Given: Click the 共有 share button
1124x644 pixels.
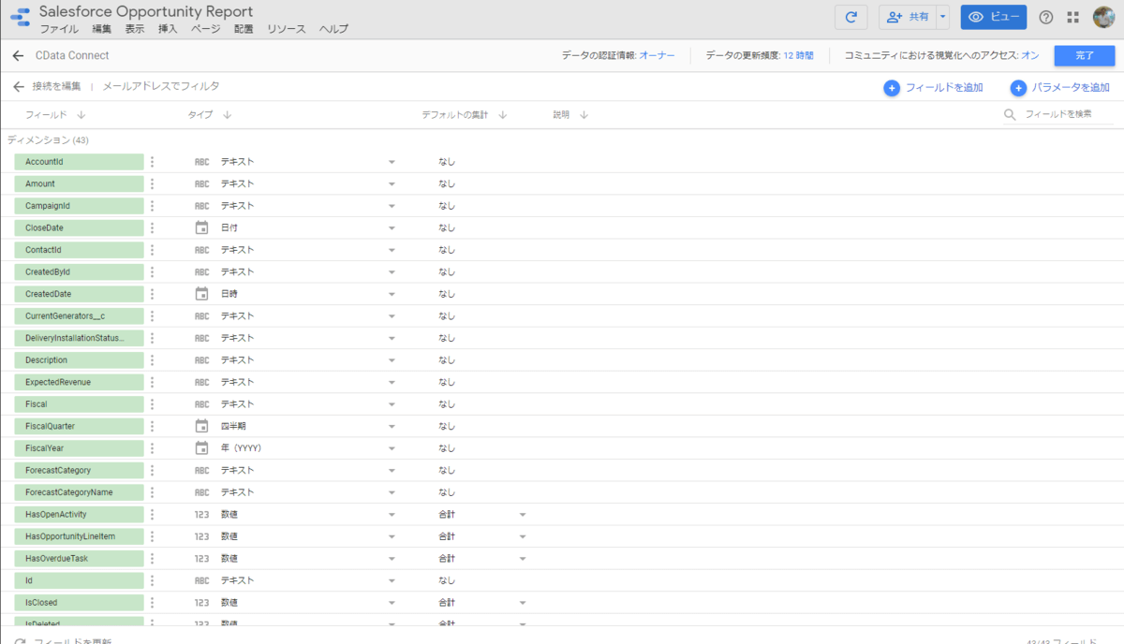Looking at the screenshot, I should point(907,17).
